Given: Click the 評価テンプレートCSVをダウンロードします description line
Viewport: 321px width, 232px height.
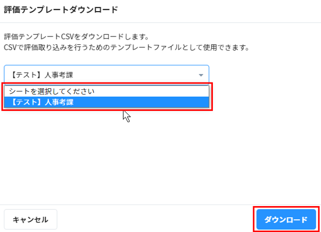Looking at the screenshot, I should click(x=76, y=38).
